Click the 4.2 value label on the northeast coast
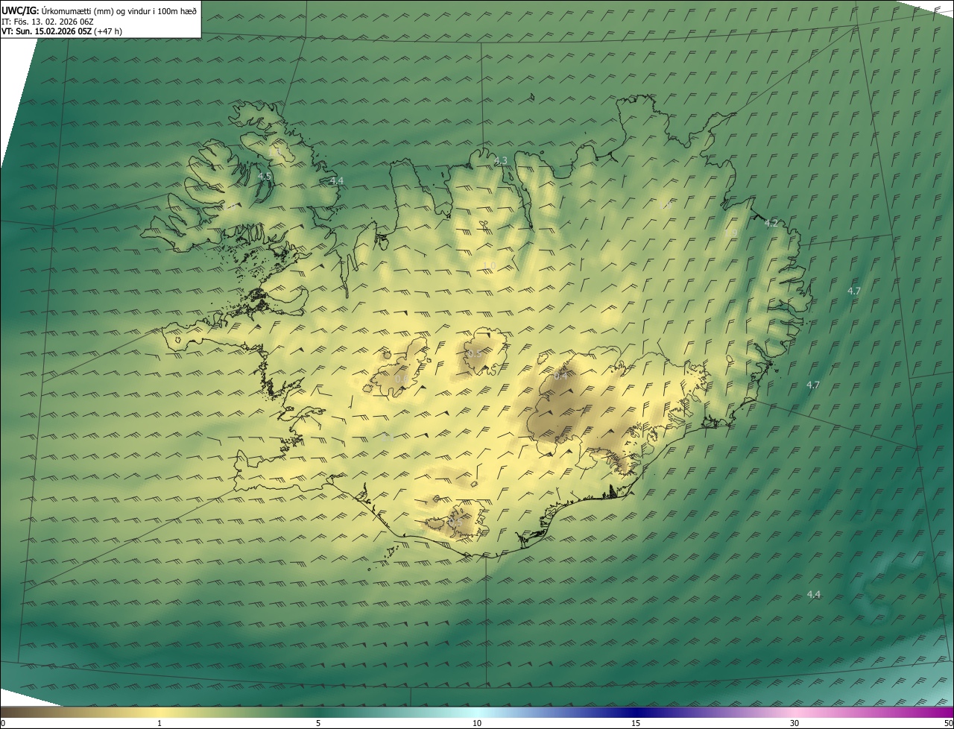The image size is (954, 729). tap(771, 224)
